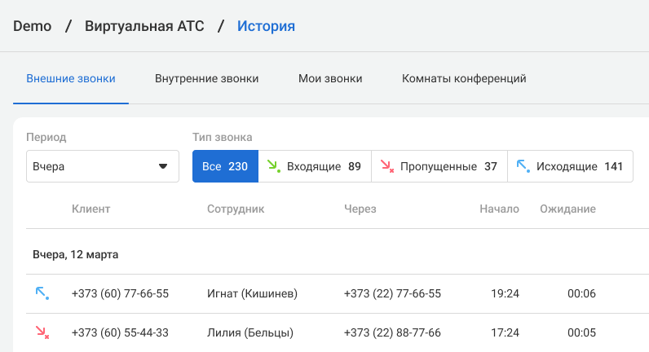
Task: Go to Мои звонки tab
Action: coord(330,79)
